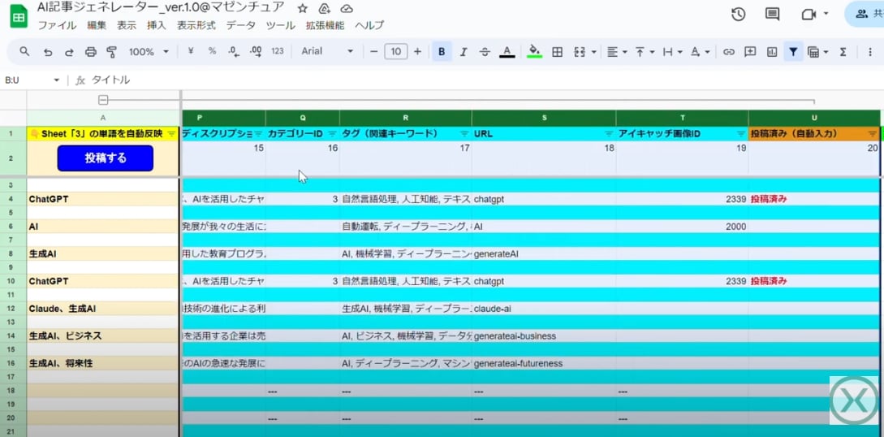Open filter on アイキャッチ画像ID header
Screen dimensions: 884x437
coord(741,134)
